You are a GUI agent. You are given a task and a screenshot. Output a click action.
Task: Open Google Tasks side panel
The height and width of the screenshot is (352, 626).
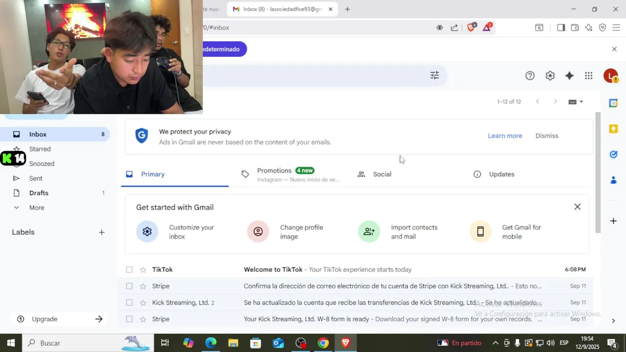(613, 154)
